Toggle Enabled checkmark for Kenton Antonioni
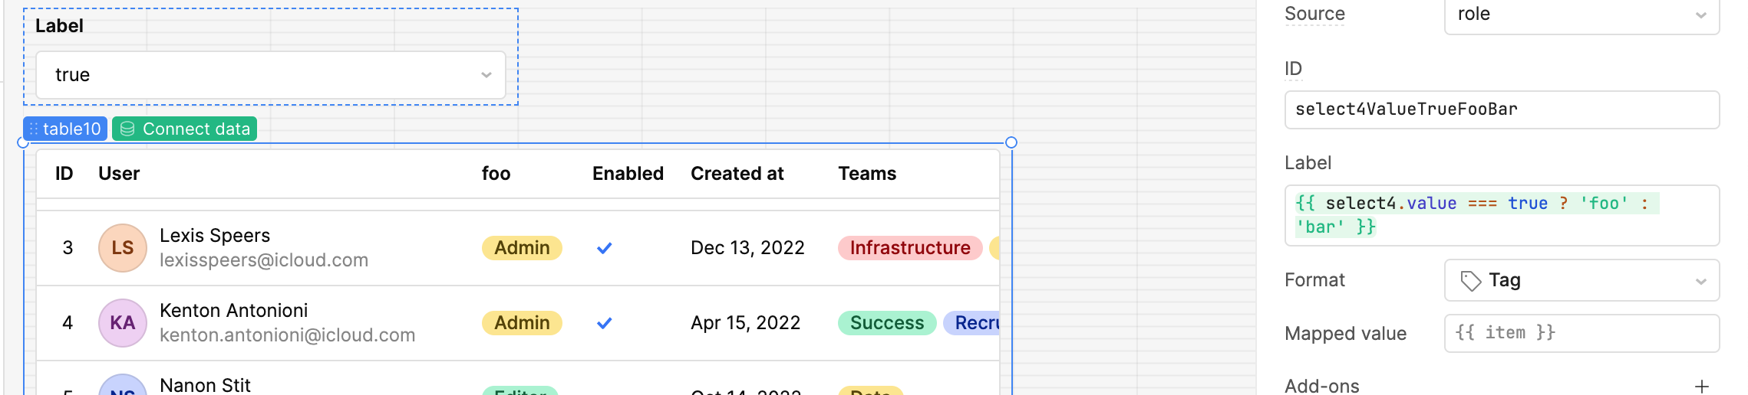The height and width of the screenshot is (395, 1748). point(605,323)
